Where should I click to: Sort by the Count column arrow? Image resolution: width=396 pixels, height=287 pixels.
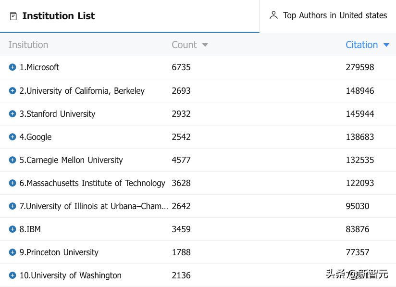[205, 45]
